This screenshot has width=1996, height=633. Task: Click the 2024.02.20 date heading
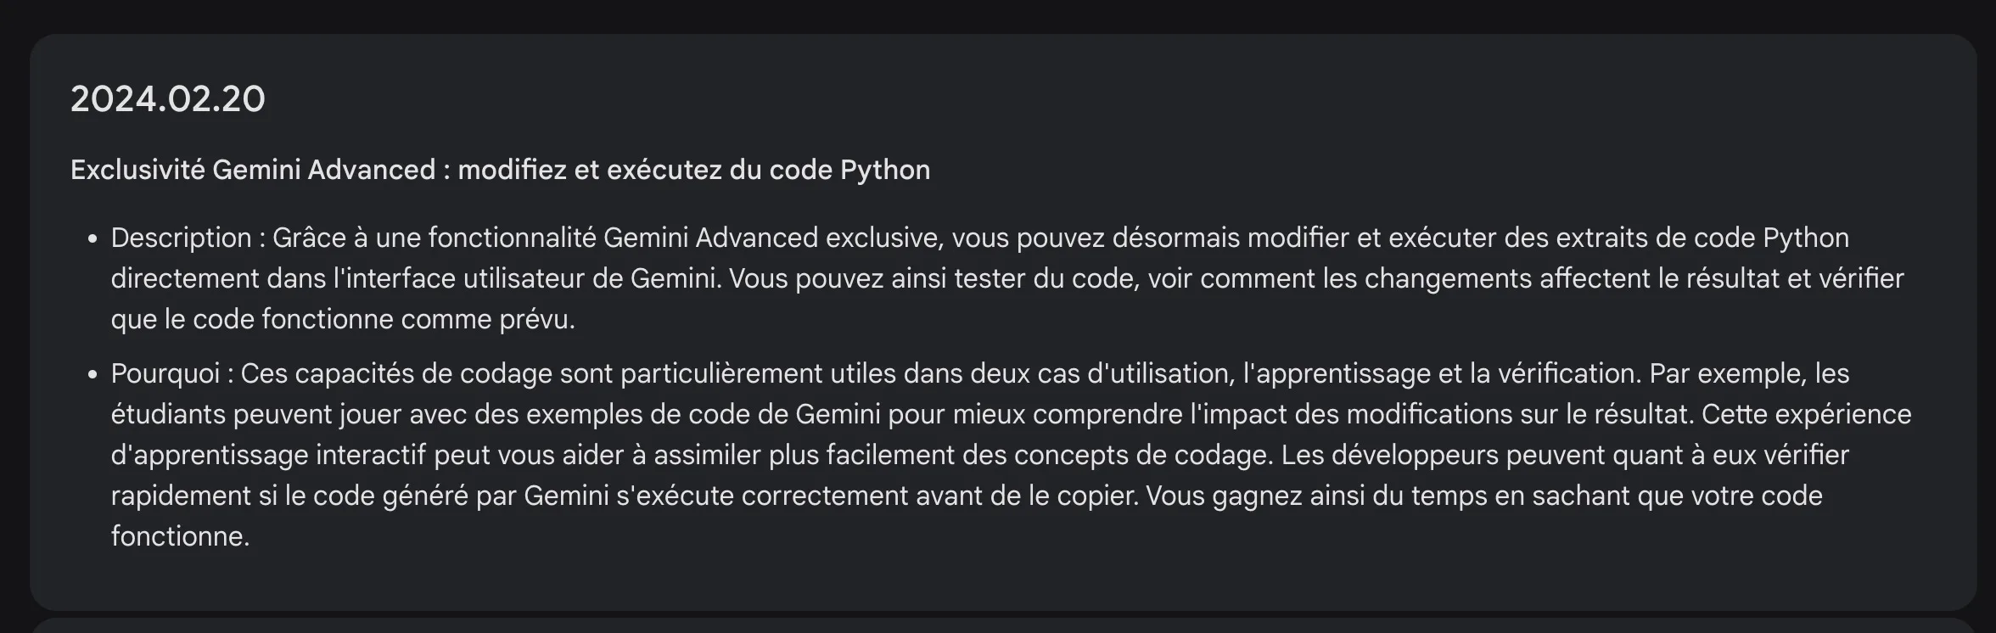(167, 99)
